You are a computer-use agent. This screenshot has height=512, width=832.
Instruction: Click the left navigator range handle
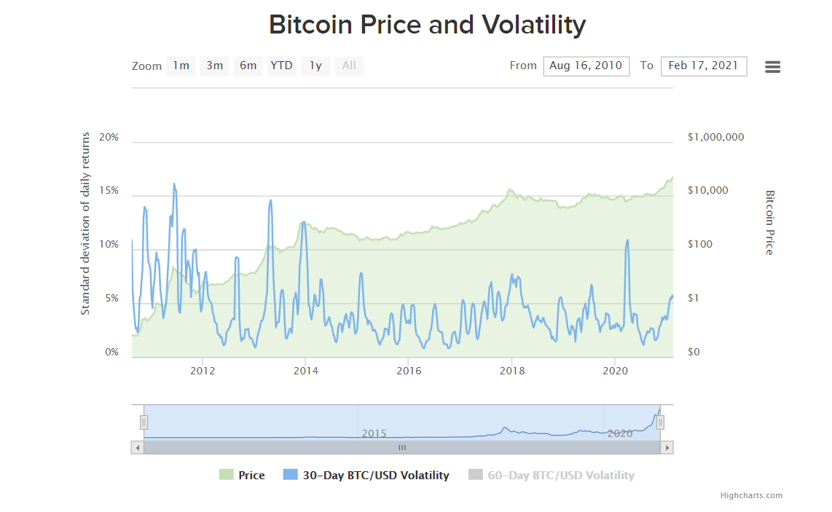point(144,422)
